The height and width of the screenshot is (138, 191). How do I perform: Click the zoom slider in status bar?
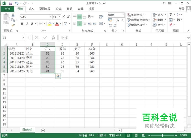click(162, 136)
